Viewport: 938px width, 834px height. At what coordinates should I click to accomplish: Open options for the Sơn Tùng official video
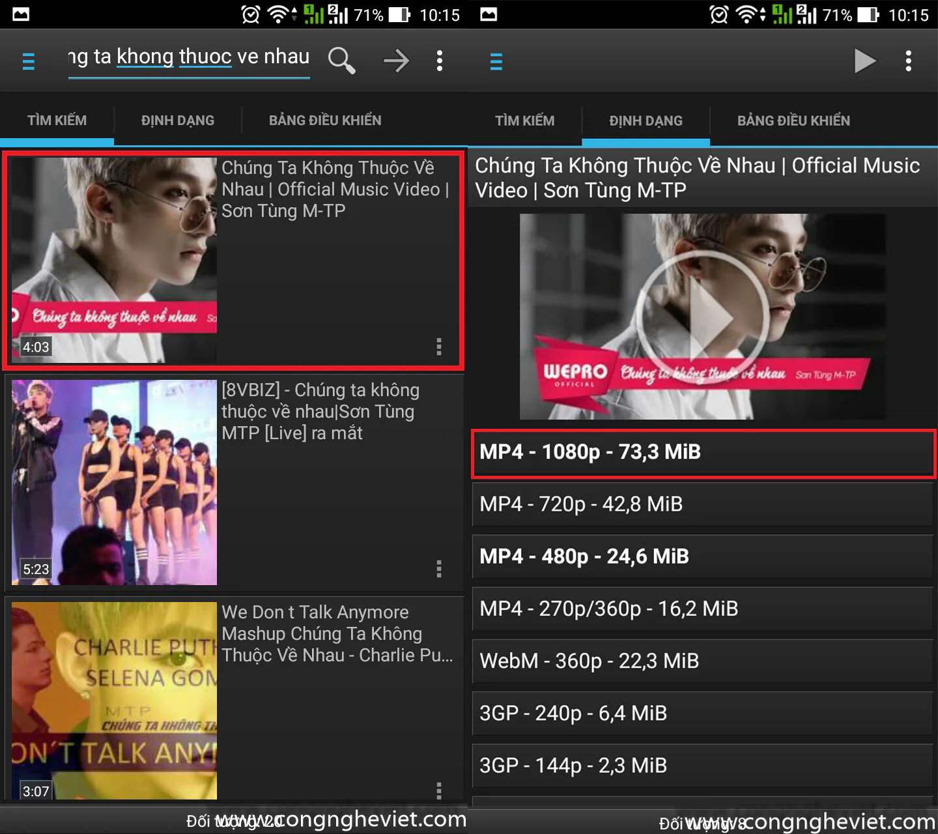(439, 347)
